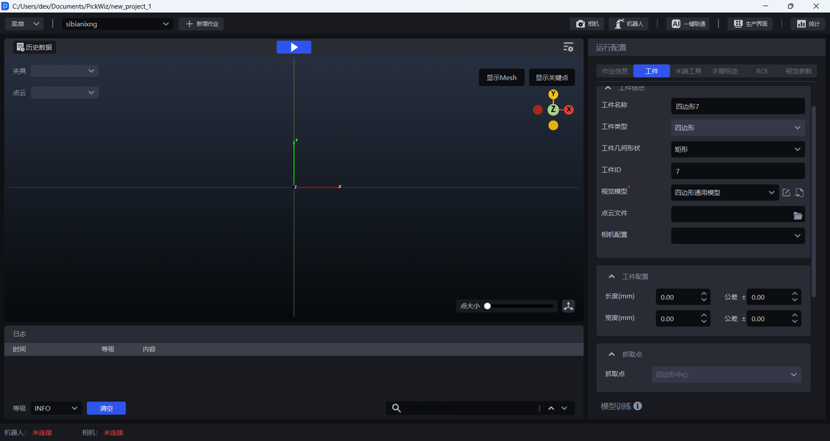Open the log level INFO dropdown

click(x=56, y=408)
